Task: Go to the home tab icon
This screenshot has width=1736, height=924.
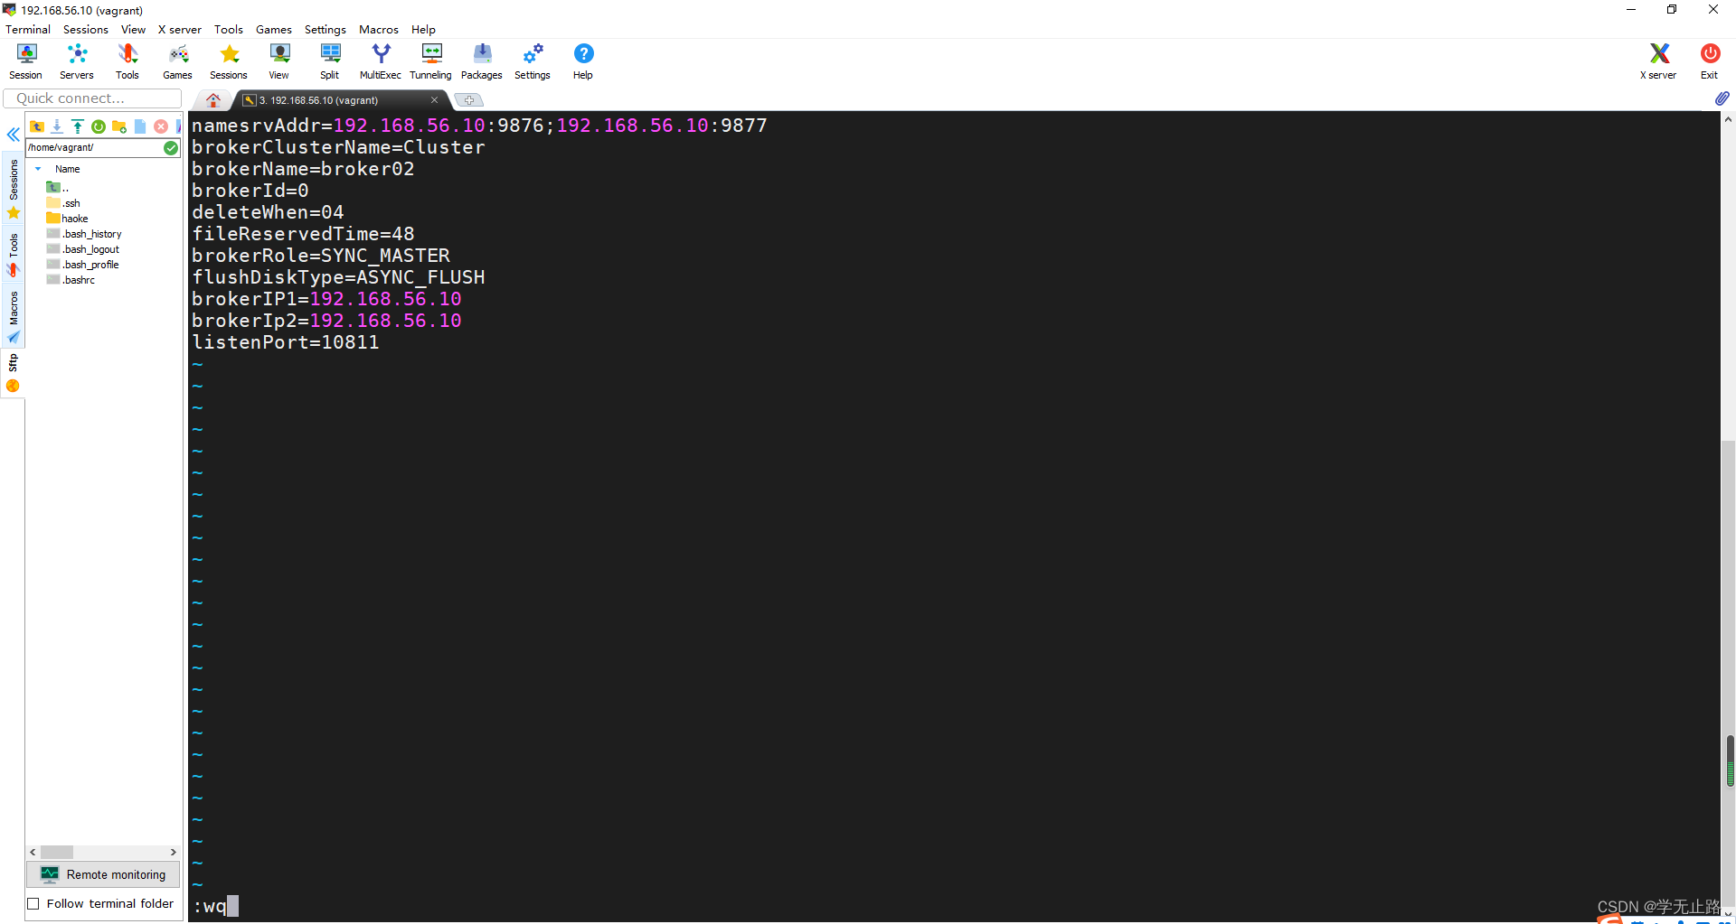Action: point(213,100)
